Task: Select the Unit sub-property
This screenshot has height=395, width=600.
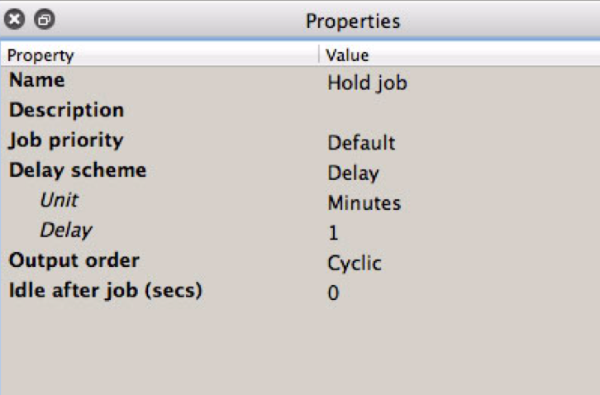Action: 60,200
